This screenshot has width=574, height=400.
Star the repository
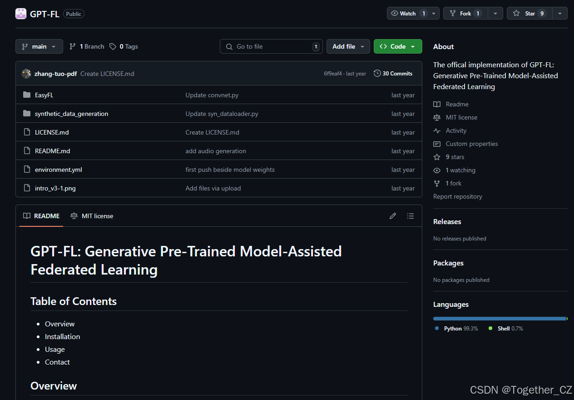click(529, 13)
